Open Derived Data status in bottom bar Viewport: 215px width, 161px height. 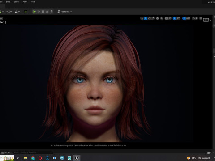pyautogui.click(x=211, y=153)
